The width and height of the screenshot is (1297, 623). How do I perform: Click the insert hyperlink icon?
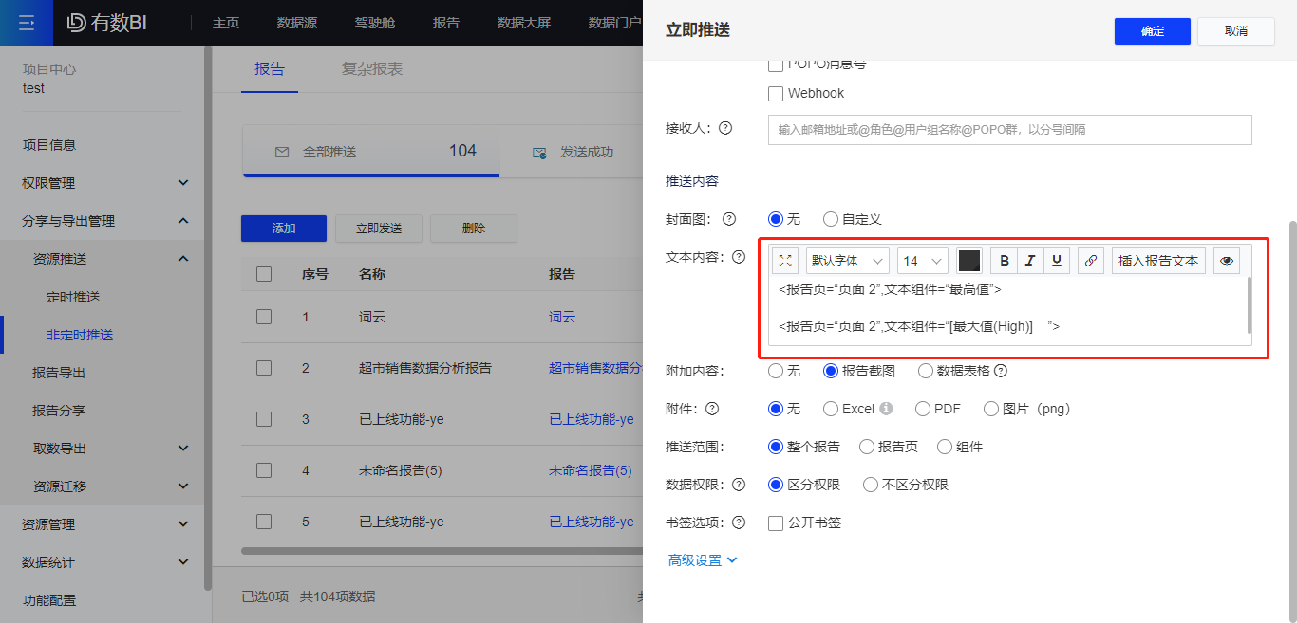(x=1091, y=261)
